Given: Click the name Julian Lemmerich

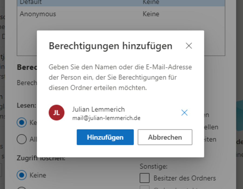Looking at the screenshot, I should (x=99, y=109).
